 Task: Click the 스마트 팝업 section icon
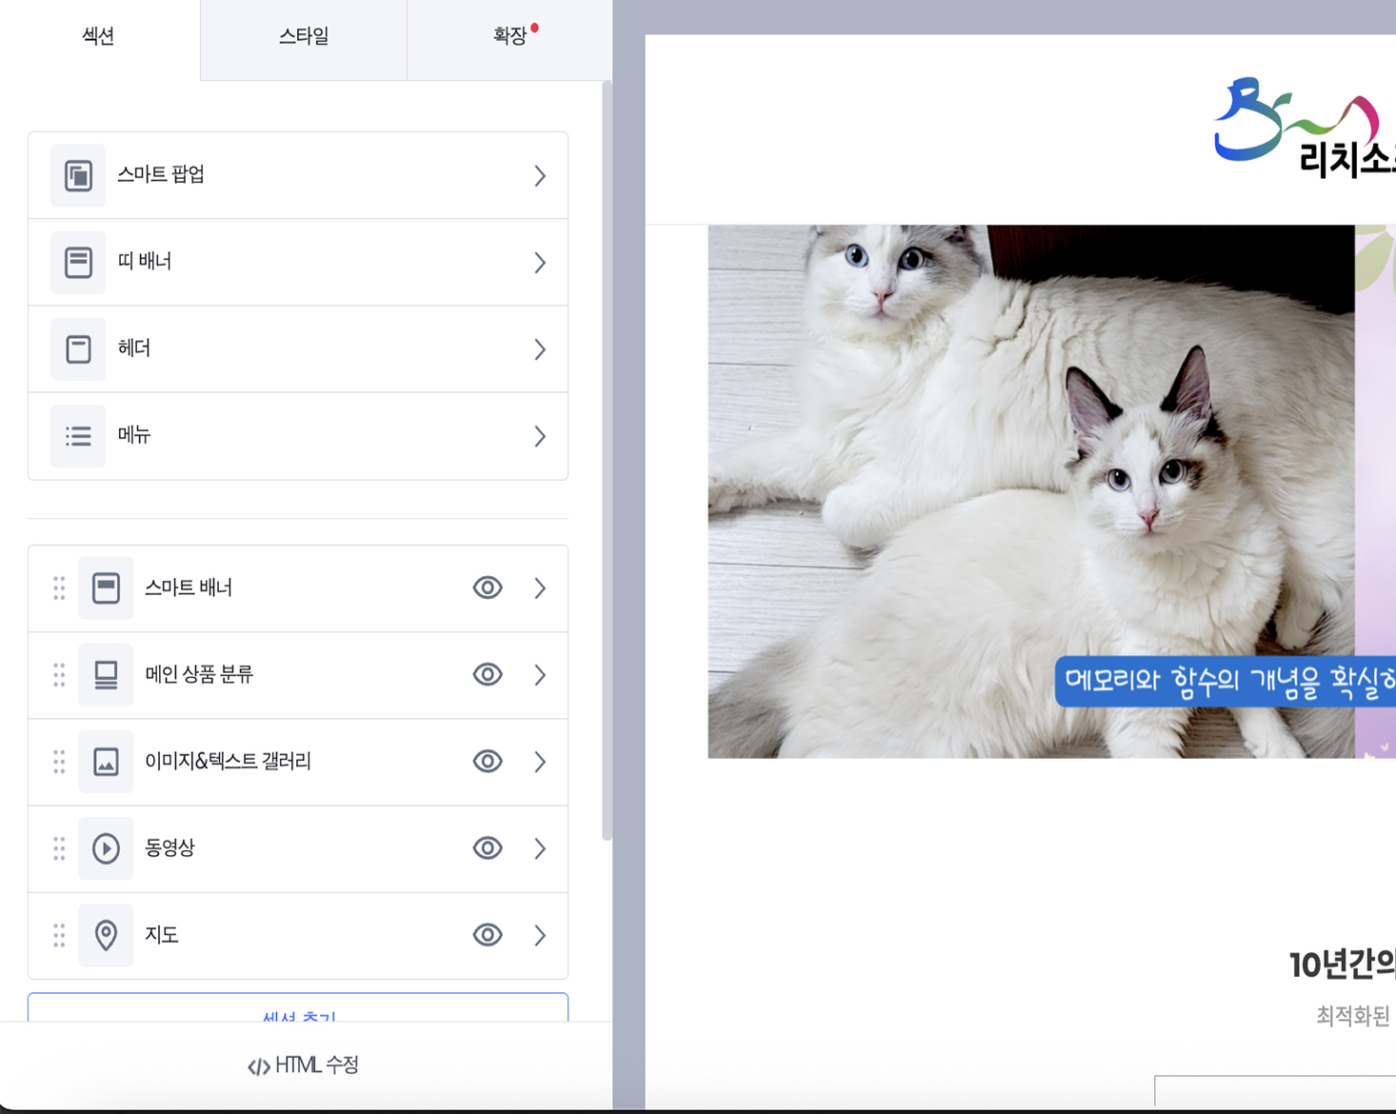pyautogui.click(x=78, y=176)
